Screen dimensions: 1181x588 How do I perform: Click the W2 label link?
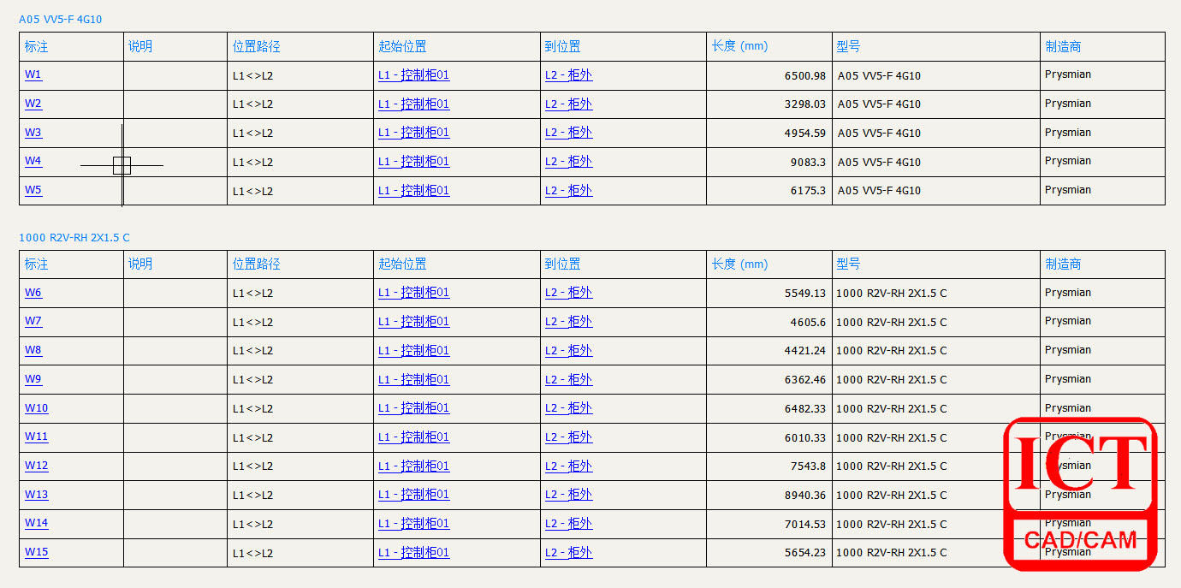pos(33,104)
